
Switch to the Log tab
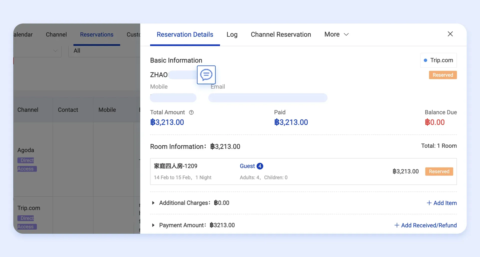coord(232,34)
